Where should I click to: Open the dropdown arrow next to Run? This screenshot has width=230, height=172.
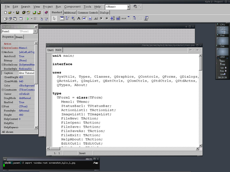(31, 19)
